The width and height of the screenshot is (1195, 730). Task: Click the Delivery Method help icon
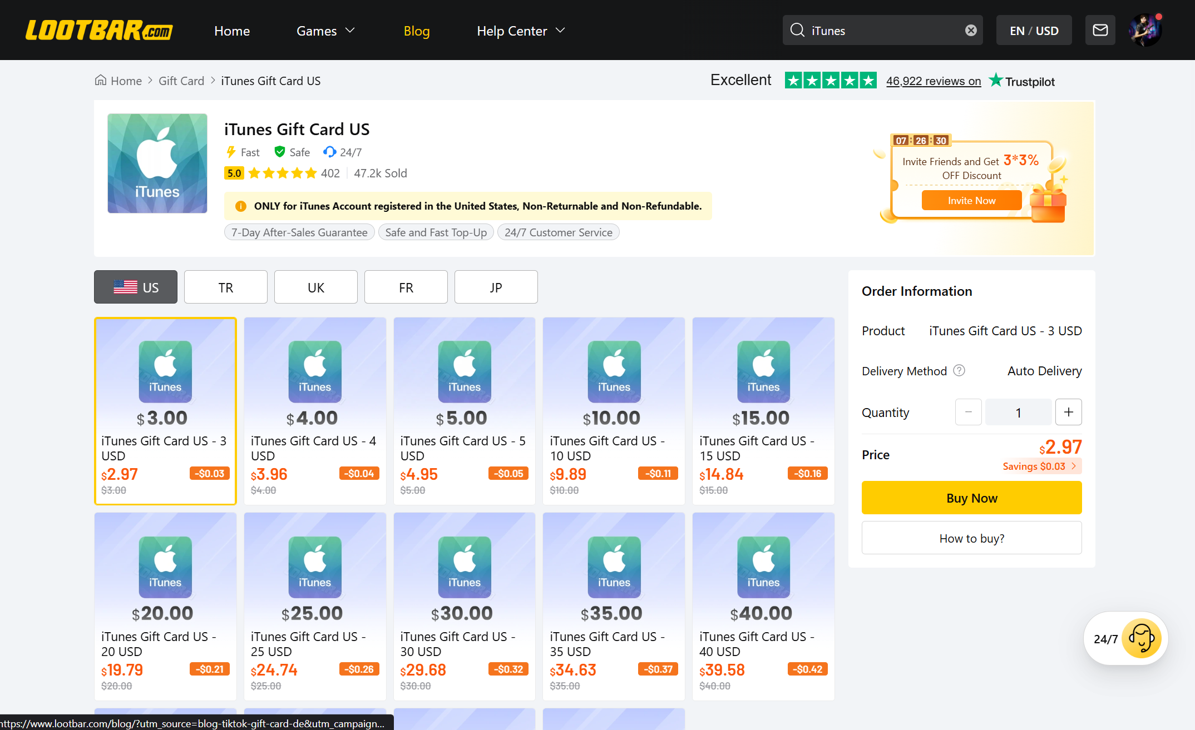click(959, 370)
